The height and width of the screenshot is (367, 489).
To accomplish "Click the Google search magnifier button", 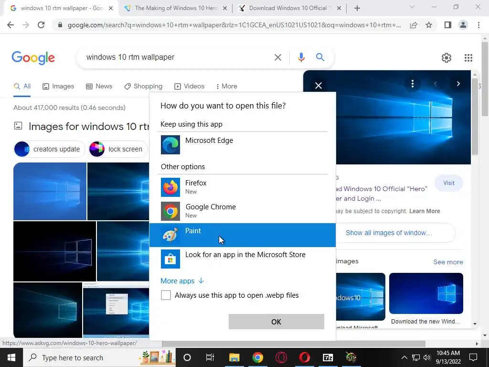I will coord(320,57).
